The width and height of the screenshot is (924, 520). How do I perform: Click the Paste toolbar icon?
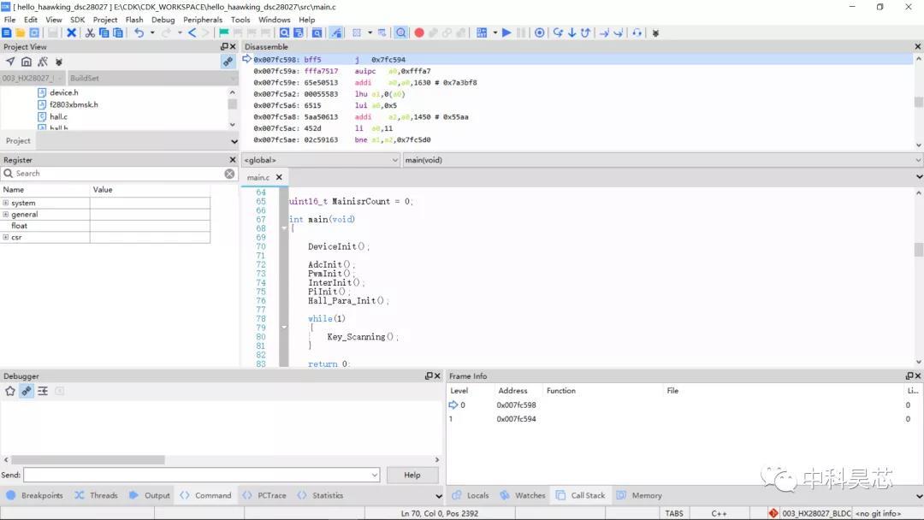coord(118,33)
